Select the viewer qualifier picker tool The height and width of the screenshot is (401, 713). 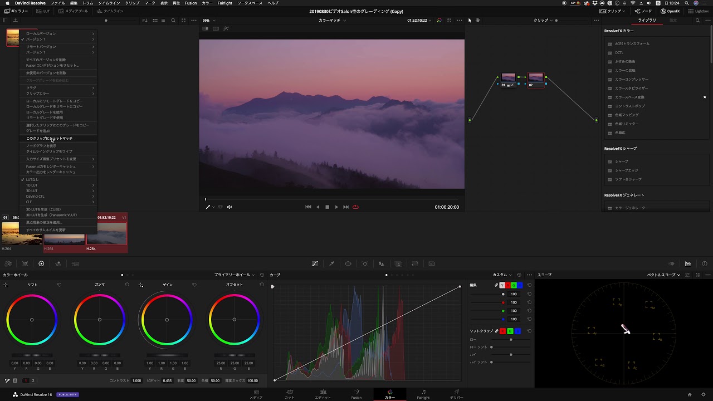click(x=208, y=207)
